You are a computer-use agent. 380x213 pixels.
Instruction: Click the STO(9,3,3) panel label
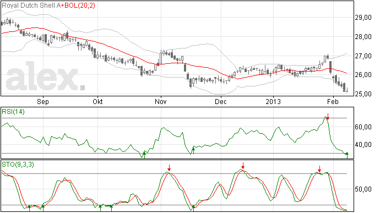18,165
